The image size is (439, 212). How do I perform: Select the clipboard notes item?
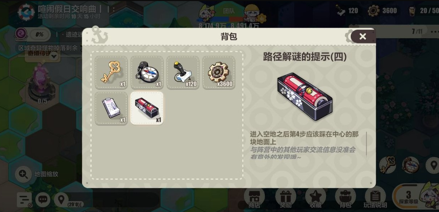pos(111,108)
